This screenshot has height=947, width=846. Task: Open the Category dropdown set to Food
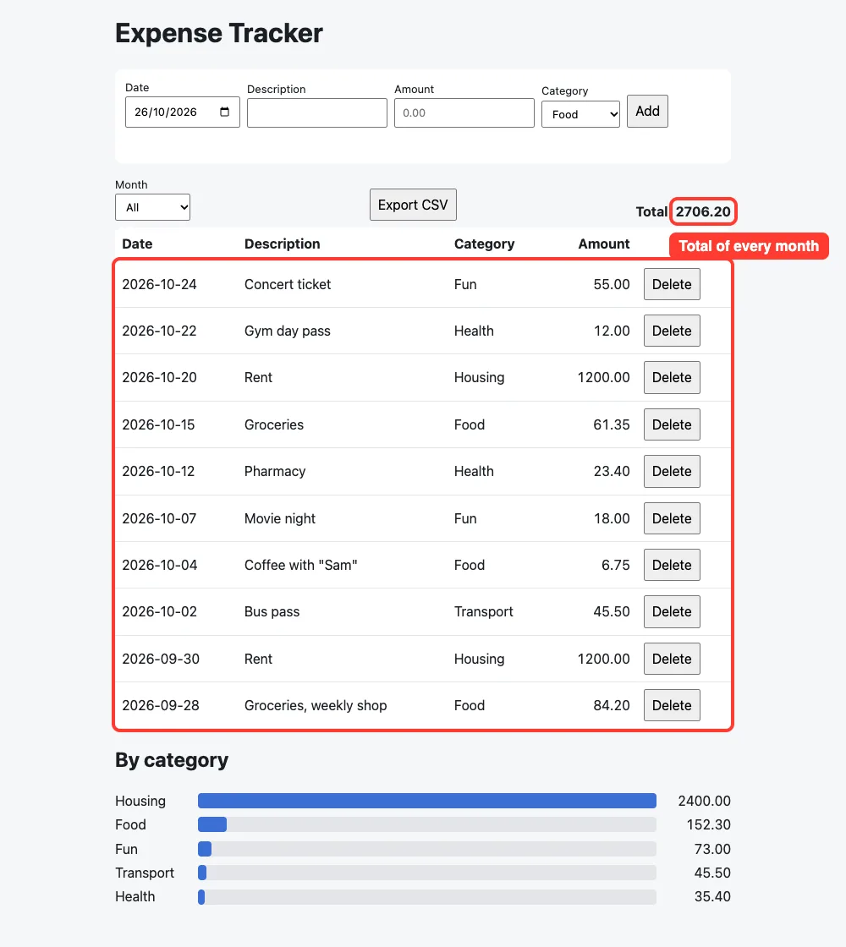580,114
